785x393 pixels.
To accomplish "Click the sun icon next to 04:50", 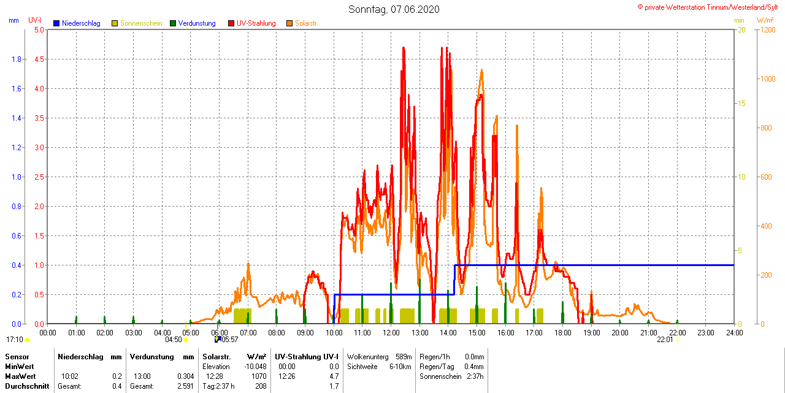I will point(186,340).
